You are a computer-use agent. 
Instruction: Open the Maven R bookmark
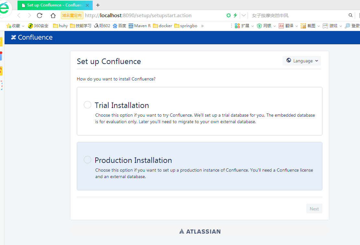(140, 26)
